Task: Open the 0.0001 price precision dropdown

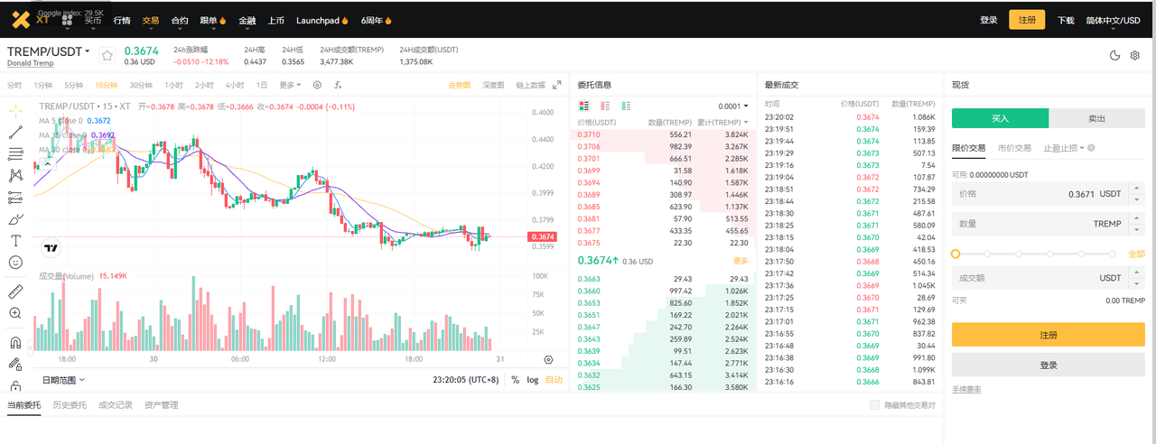Action: coord(732,106)
